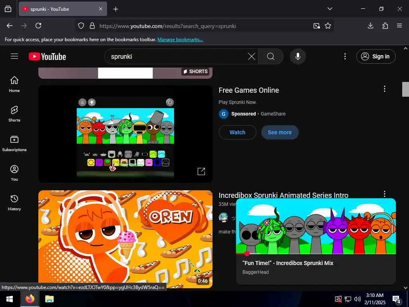Click the BaggerHead channel name
The height and width of the screenshot is (307, 409).
click(255, 272)
